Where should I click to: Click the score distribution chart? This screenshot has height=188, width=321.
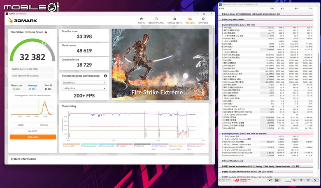click(x=33, y=108)
